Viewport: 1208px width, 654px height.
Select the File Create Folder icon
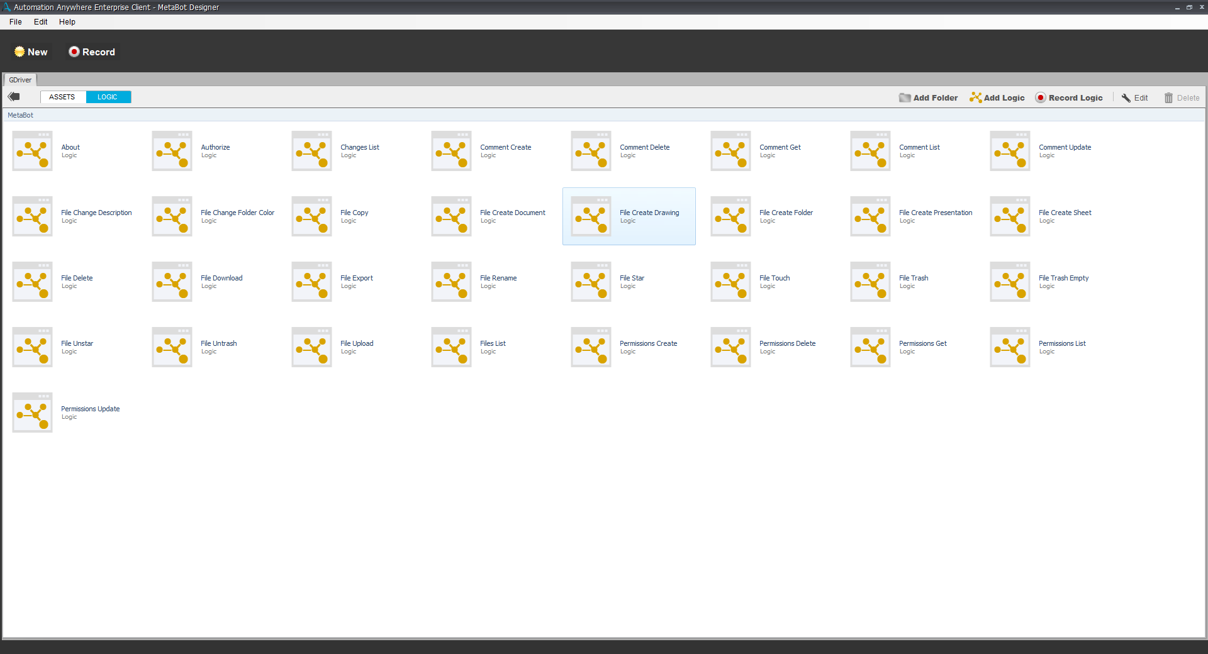[x=730, y=216]
